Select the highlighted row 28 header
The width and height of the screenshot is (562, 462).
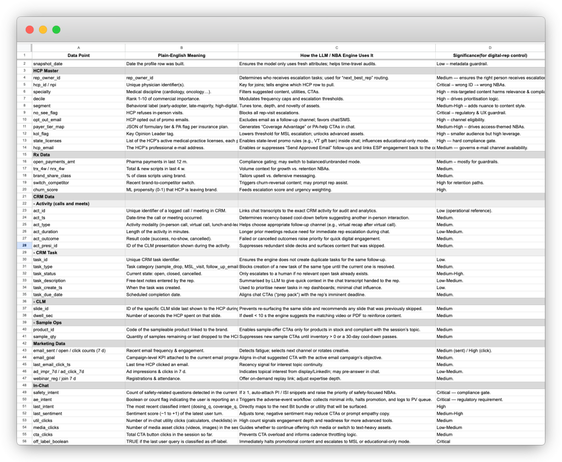click(x=25, y=246)
